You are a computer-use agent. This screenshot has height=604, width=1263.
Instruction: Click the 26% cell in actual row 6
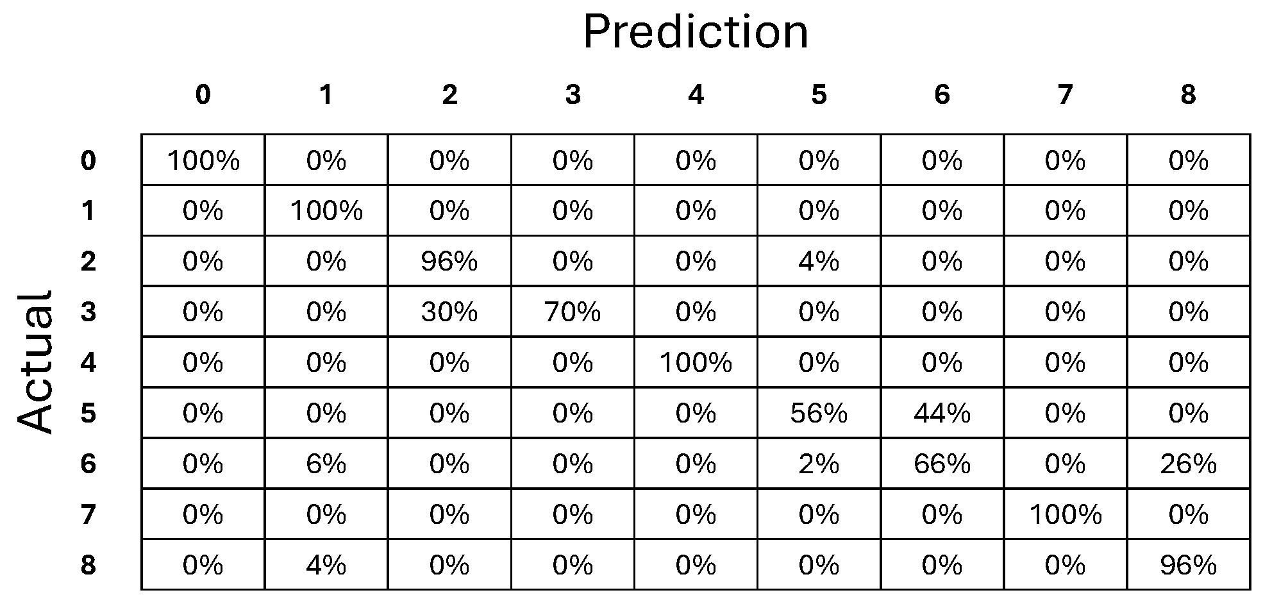point(1188,464)
